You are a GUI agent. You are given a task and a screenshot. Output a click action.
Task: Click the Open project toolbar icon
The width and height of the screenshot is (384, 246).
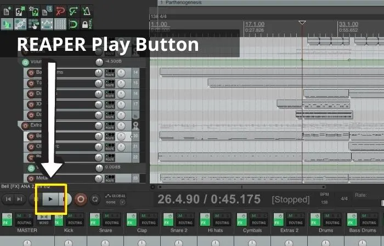20,11
